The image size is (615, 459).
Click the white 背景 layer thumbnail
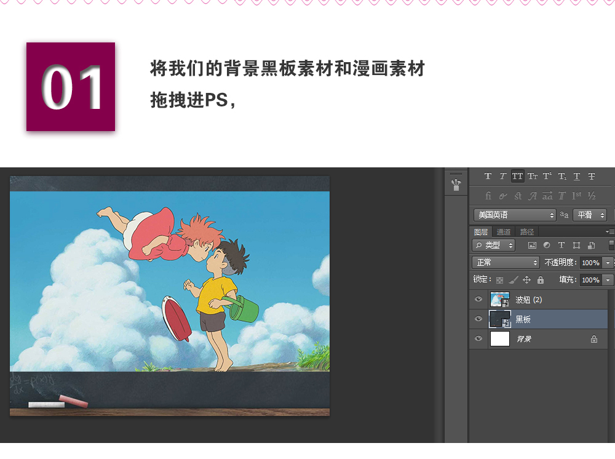pyautogui.click(x=499, y=338)
